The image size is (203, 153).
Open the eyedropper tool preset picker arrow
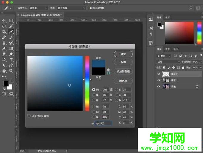pyautogui.click(x=10, y=8)
